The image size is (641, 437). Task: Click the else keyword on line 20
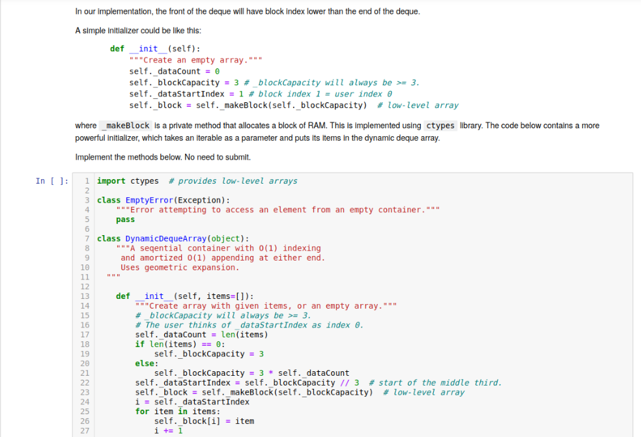[145, 363]
